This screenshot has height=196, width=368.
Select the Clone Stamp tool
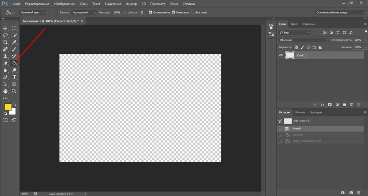tap(5, 56)
